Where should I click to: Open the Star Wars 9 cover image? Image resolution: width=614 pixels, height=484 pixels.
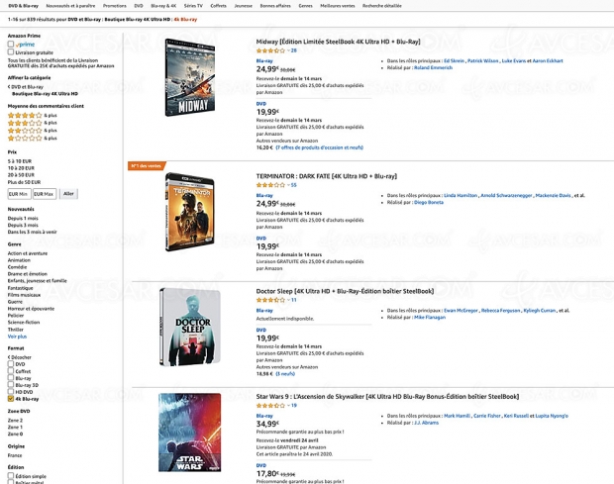click(x=190, y=433)
